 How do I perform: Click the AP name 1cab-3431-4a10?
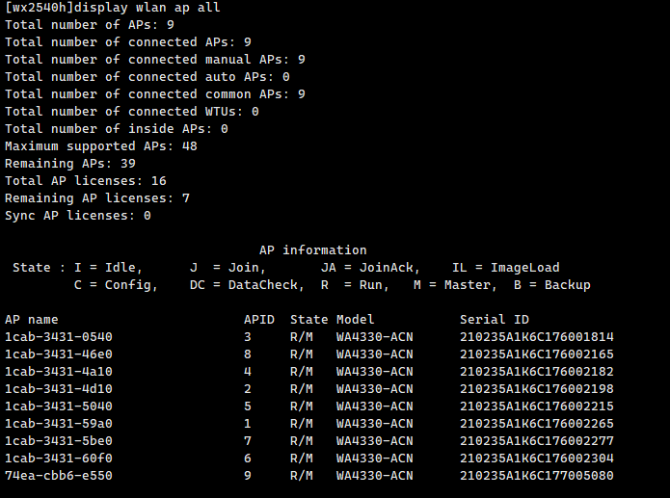(x=59, y=372)
